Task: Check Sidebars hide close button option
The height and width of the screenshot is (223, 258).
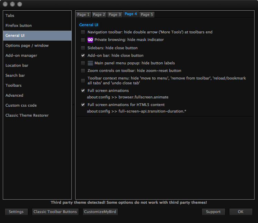Action: (x=83, y=48)
